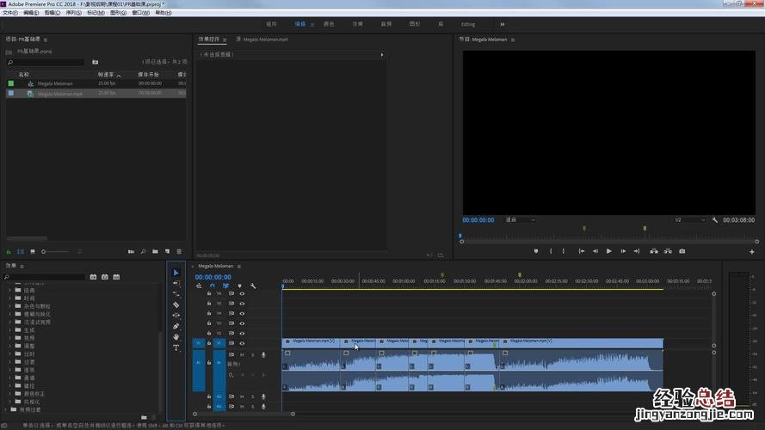The width and height of the screenshot is (765, 430).
Task: Click the Program Monitor button editor plus
Action: [750, 251]
